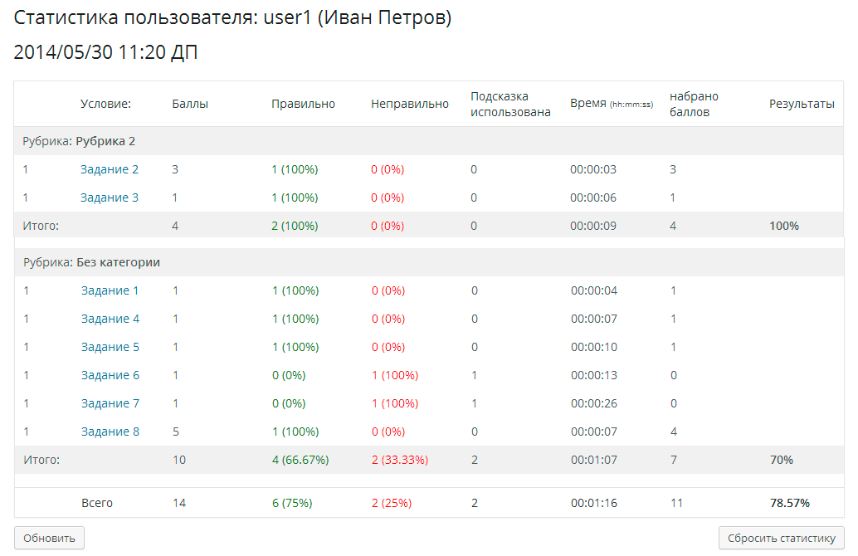The image size is (858, 556).
Task: Click the 78.57% total result value
Action: click(790, 503)
